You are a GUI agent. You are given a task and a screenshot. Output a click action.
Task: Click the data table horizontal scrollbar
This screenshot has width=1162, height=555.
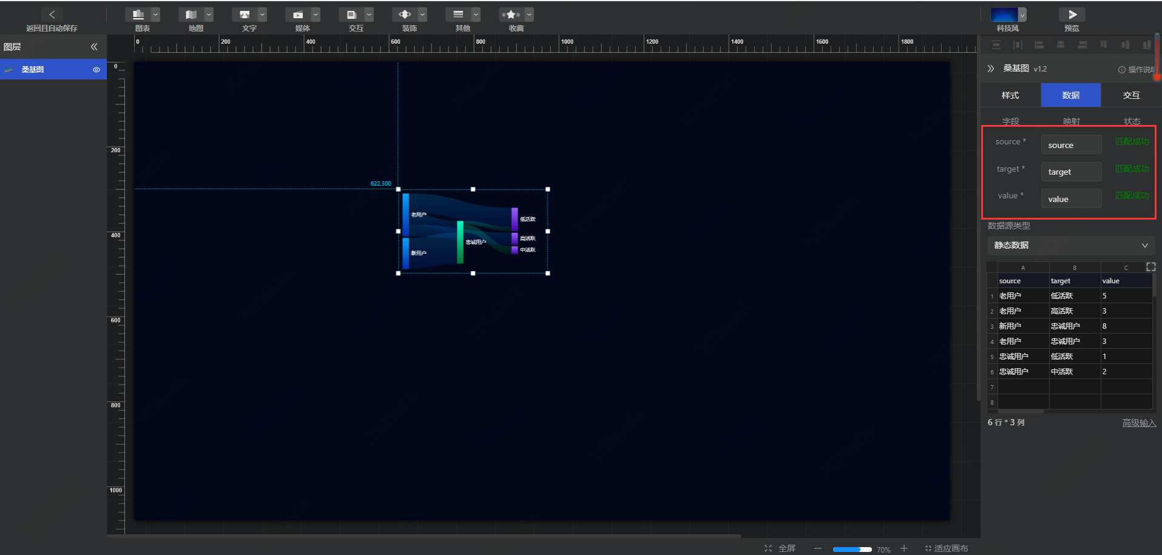[1021, 411]
